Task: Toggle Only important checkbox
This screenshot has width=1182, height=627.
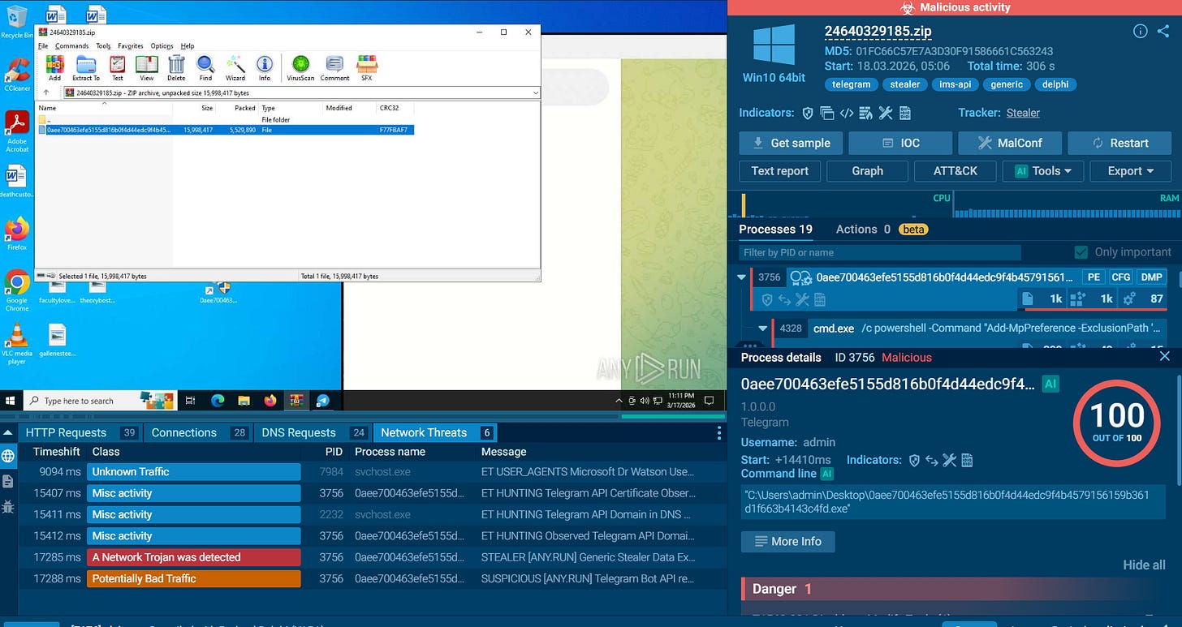Action: point(1081,252)
